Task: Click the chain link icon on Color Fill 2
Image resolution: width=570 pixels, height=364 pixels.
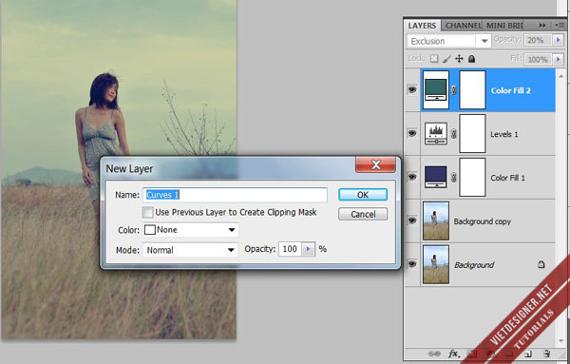Action: (x=454, y=90)
